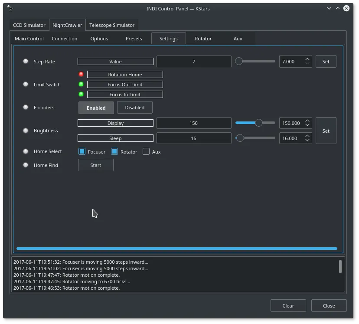Switch to the CCD Simulator device tab
359x324 pixels.
29,25
